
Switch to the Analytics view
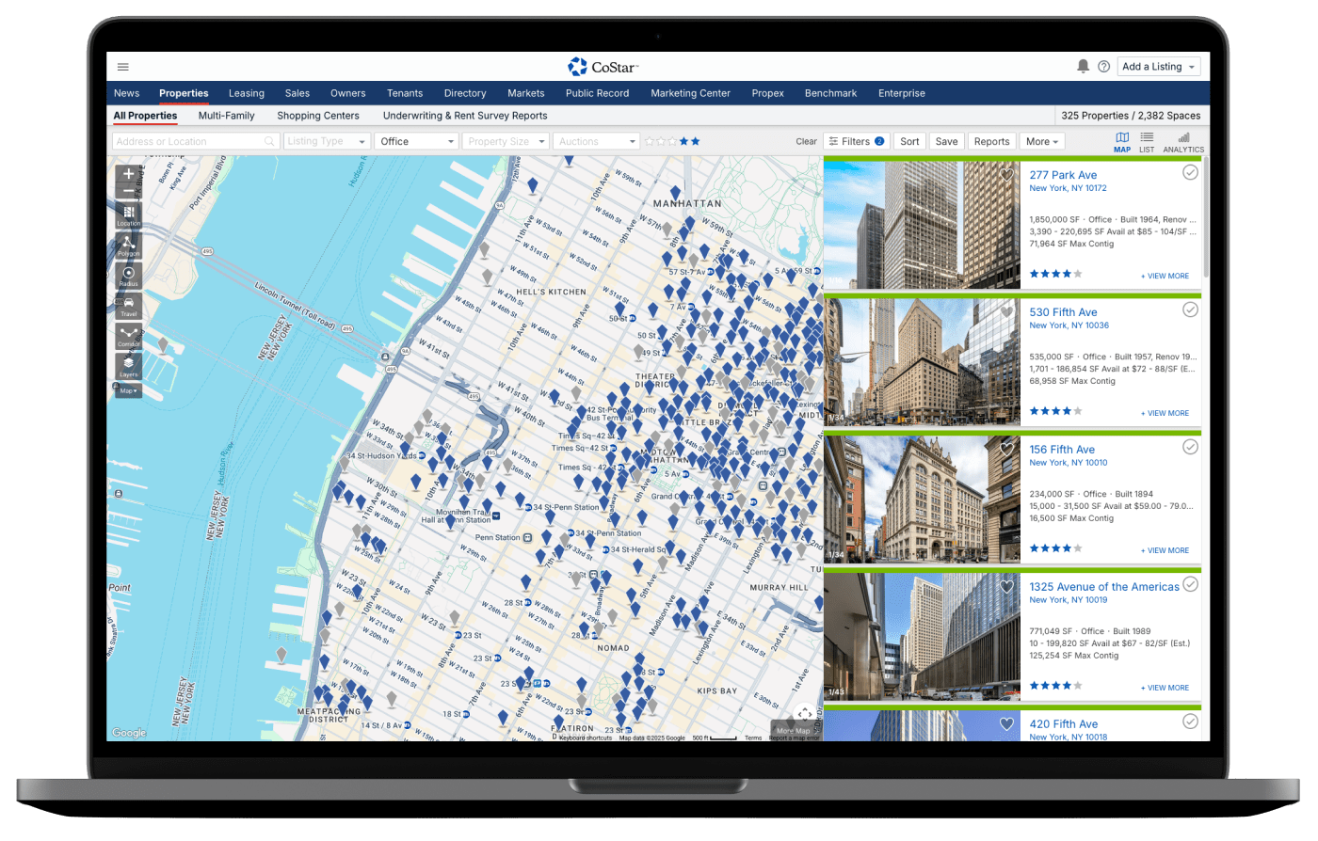click(1183, 142)
